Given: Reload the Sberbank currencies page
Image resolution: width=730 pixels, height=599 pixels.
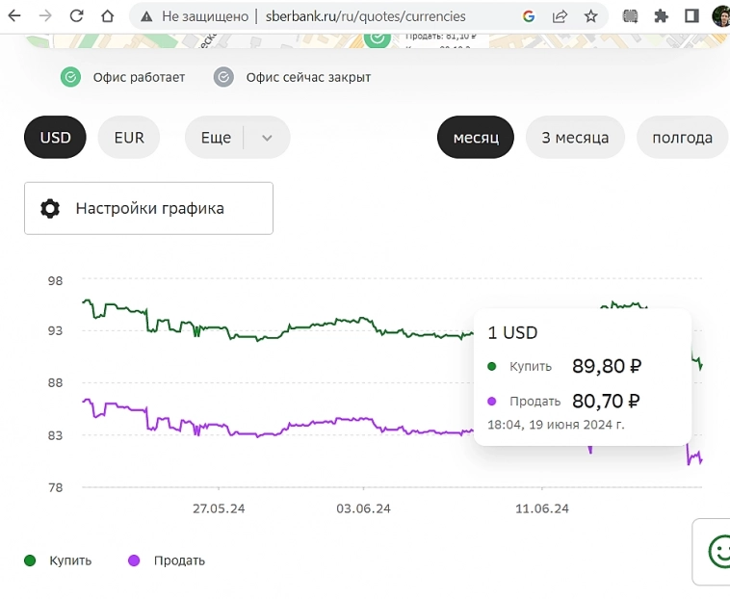Looking at the screenshot, I should point(76,16).
